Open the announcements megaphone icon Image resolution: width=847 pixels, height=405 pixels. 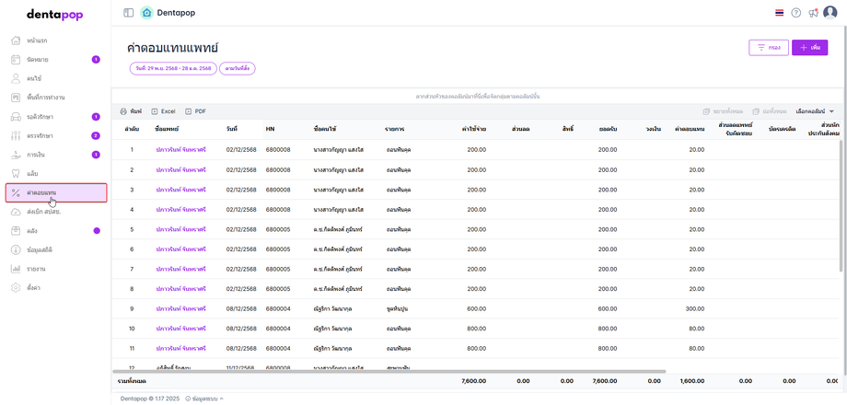(x=813, y=13)
